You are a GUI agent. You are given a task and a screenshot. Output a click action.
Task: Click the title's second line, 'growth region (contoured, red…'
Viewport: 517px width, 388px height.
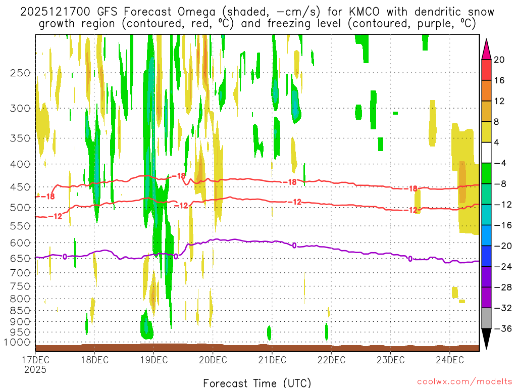click(x=257, y=24)
